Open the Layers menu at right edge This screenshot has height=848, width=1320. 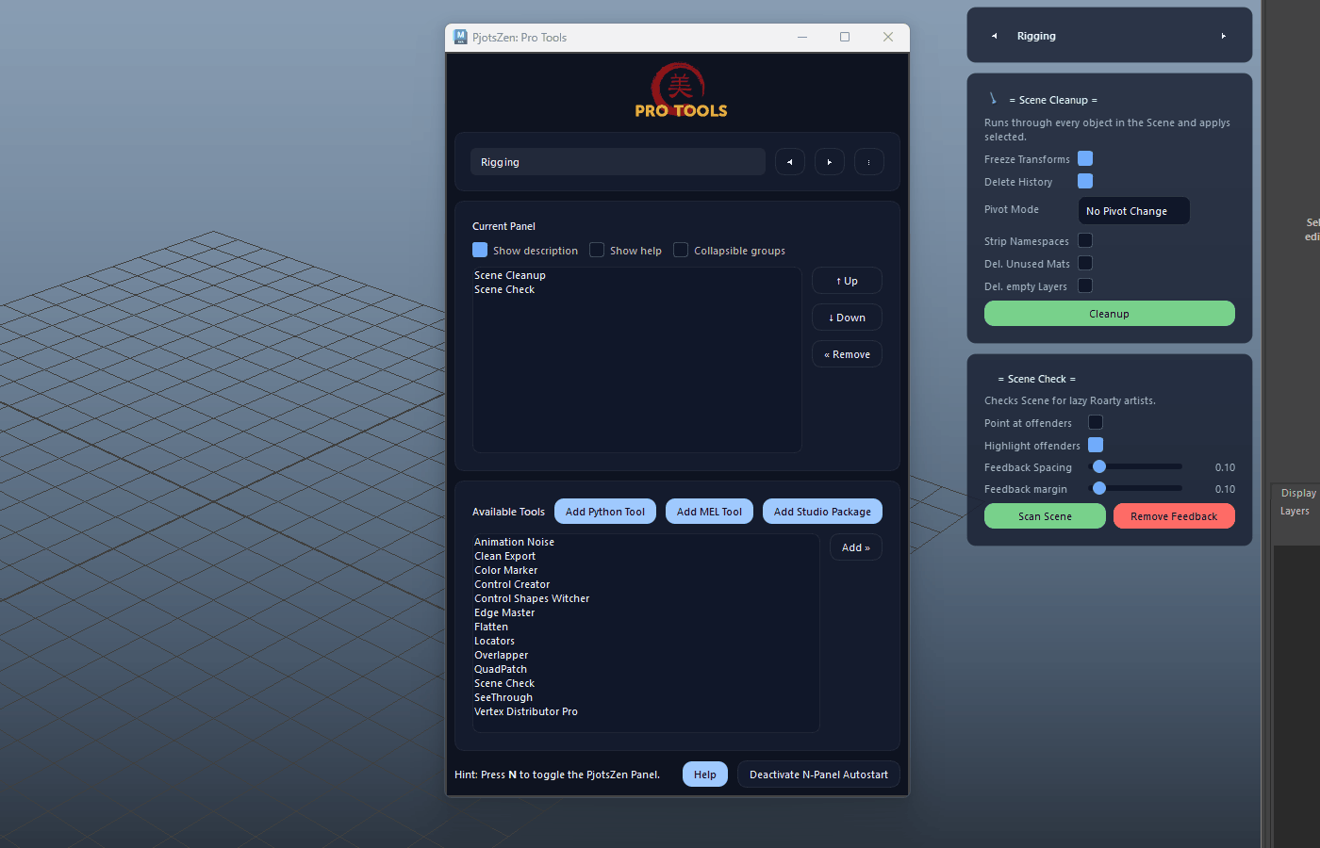coord(1295,511)
